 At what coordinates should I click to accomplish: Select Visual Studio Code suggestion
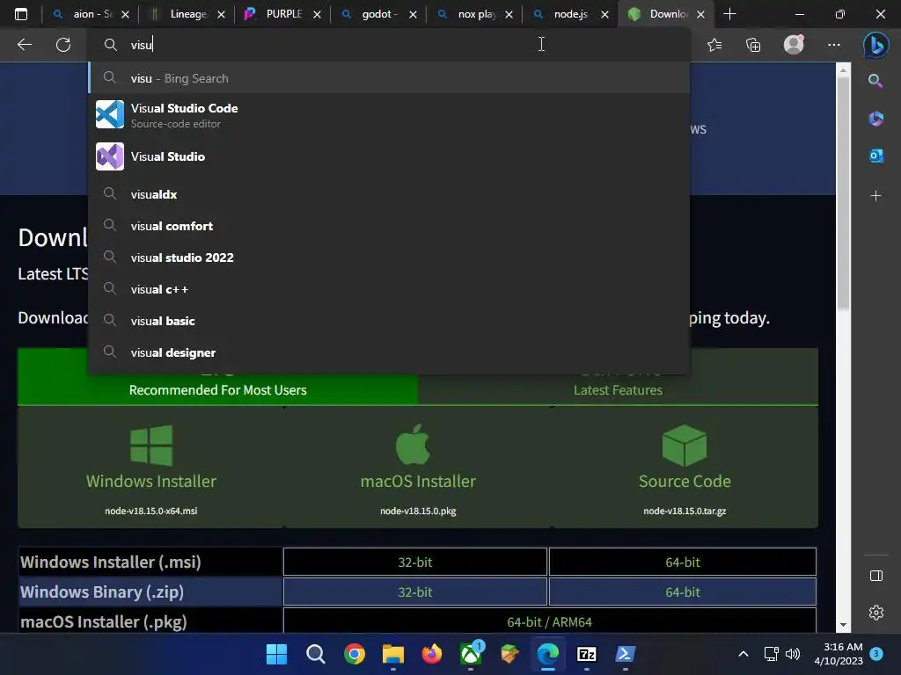coord(389,115)
